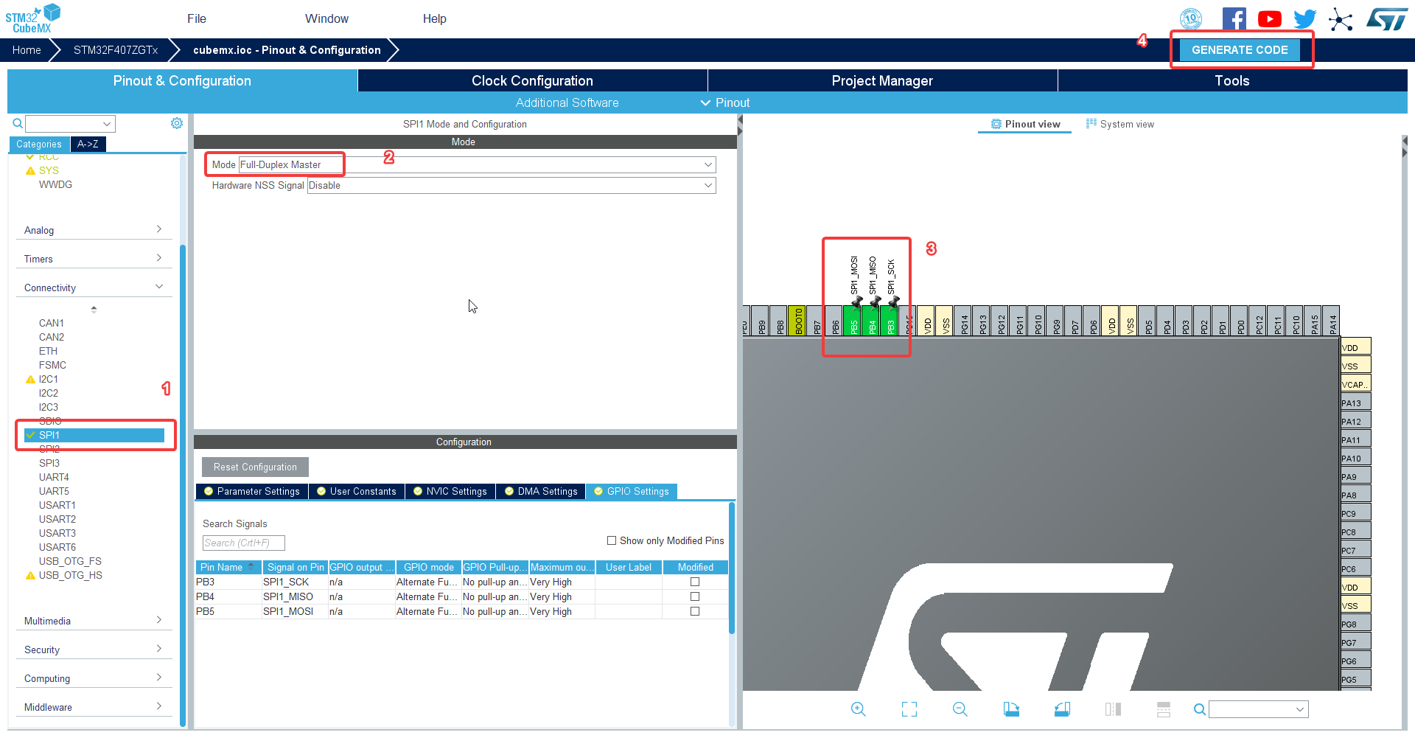Select SPI3 in Connectivity list
This screenshot has width=1415, height=738.
(x=49, y=463)
